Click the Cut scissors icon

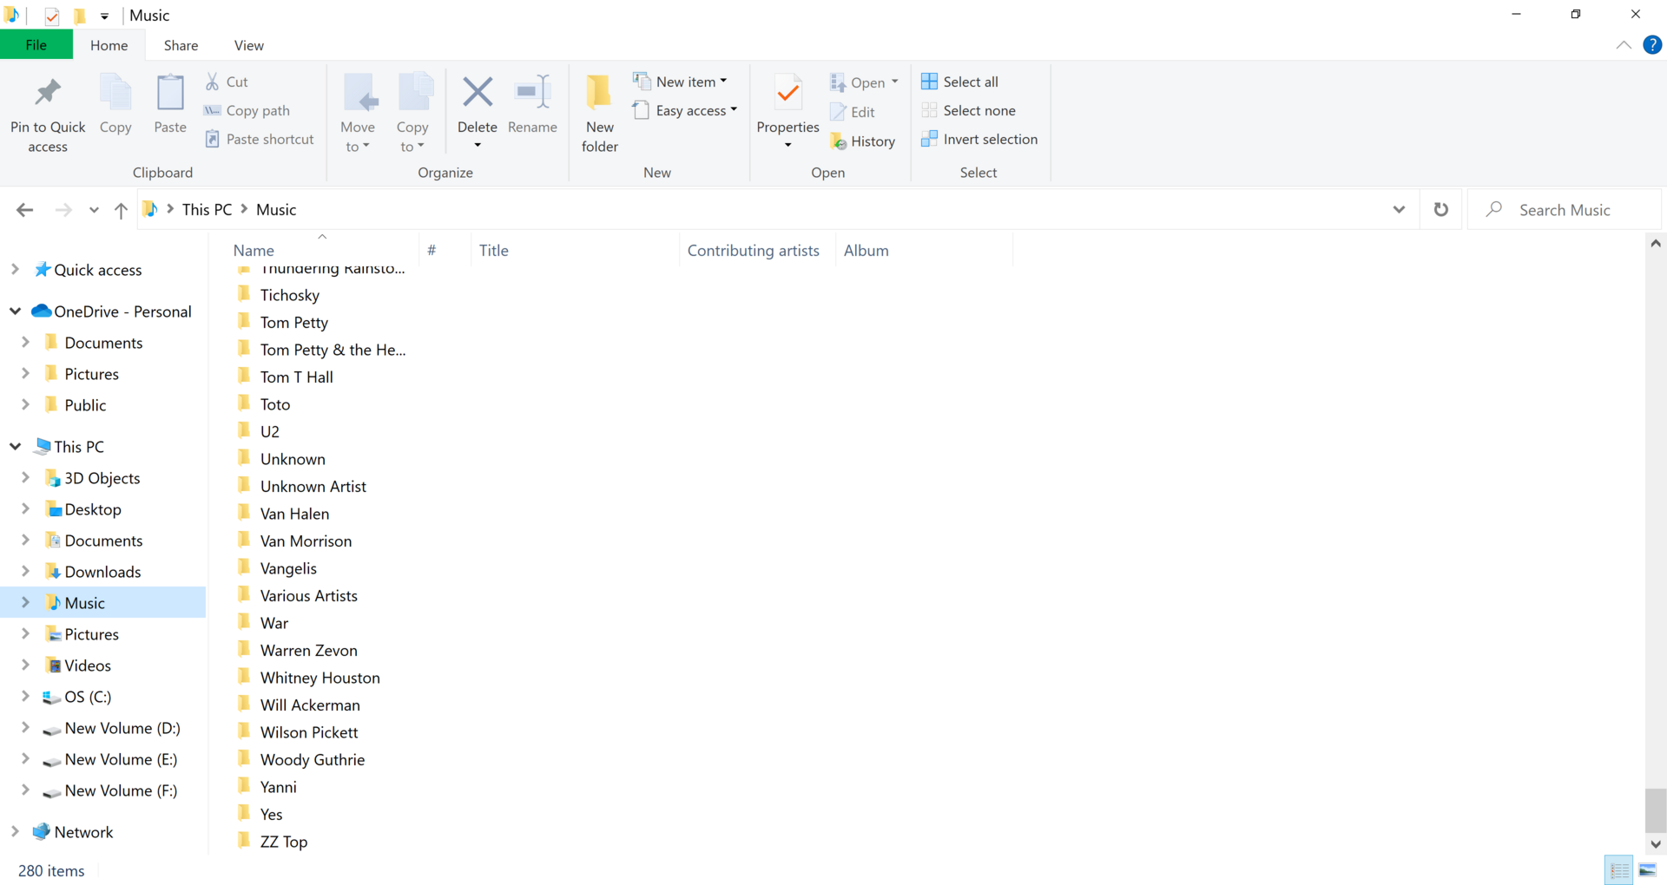point(212,82)
